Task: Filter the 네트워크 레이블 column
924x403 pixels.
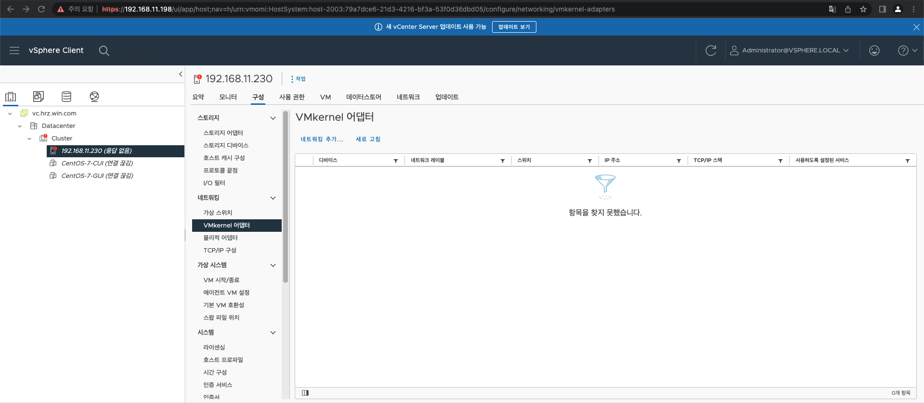Action: (x=503, y=161)
